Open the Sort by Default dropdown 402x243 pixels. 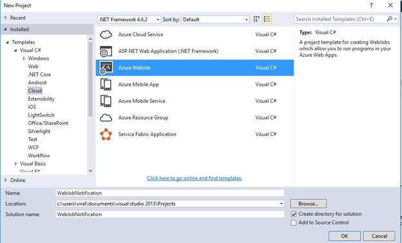215,19
